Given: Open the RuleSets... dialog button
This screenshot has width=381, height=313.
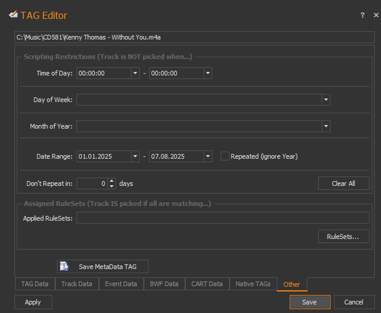Looking at the screenshot, I should click(343, 237).
